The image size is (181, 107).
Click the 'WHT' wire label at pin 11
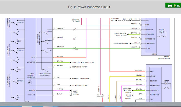[x=58, y=78]
